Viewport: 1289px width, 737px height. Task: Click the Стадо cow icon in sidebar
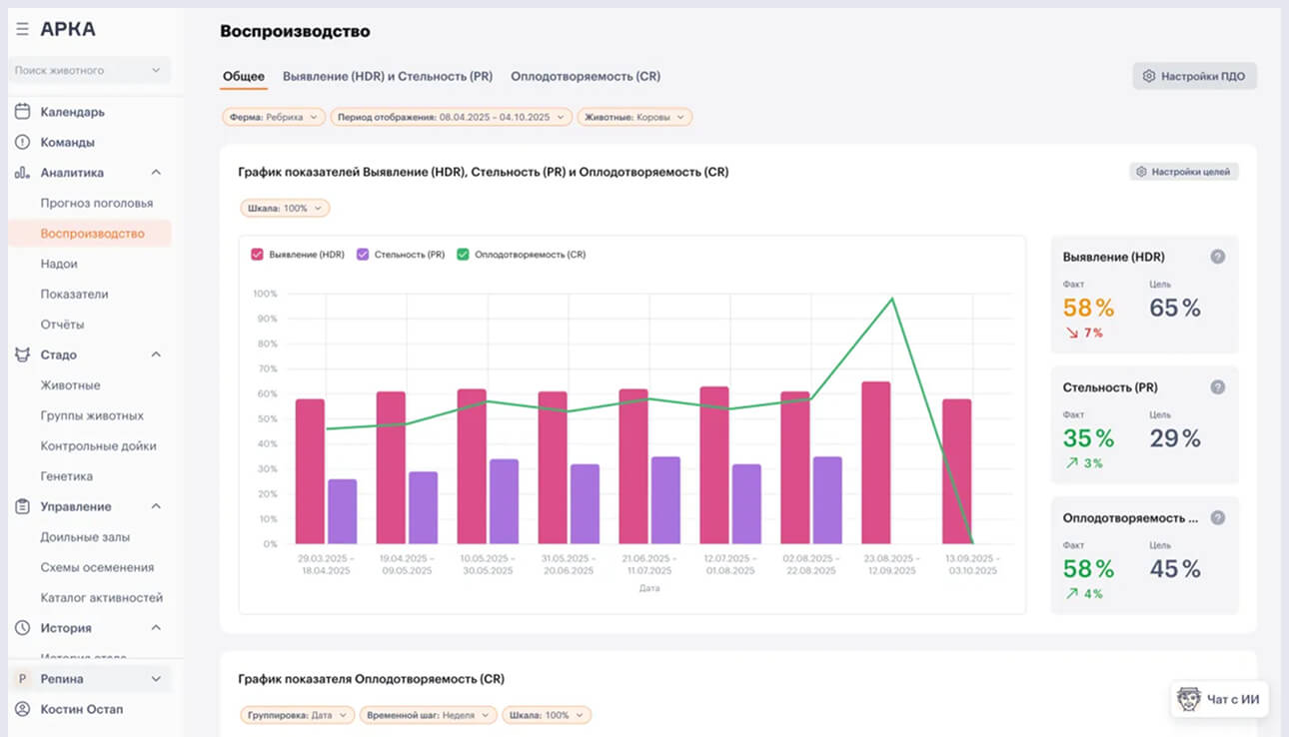(x=22, y=355)
